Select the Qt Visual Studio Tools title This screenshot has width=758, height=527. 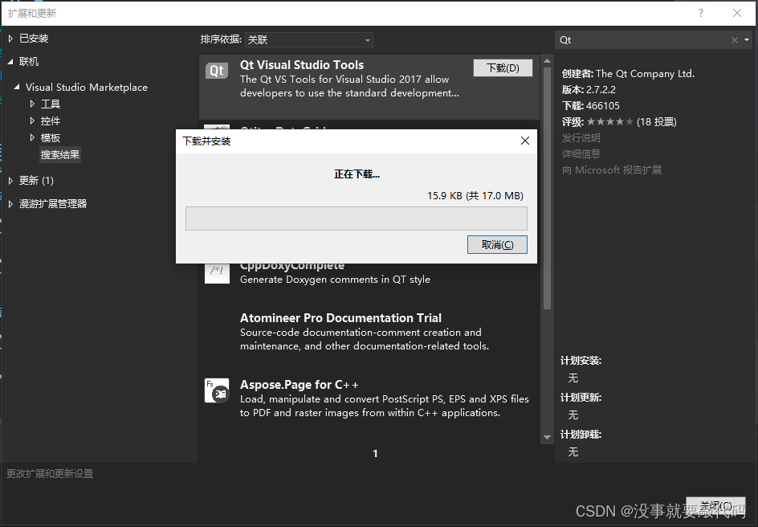[x=302, y=65]
